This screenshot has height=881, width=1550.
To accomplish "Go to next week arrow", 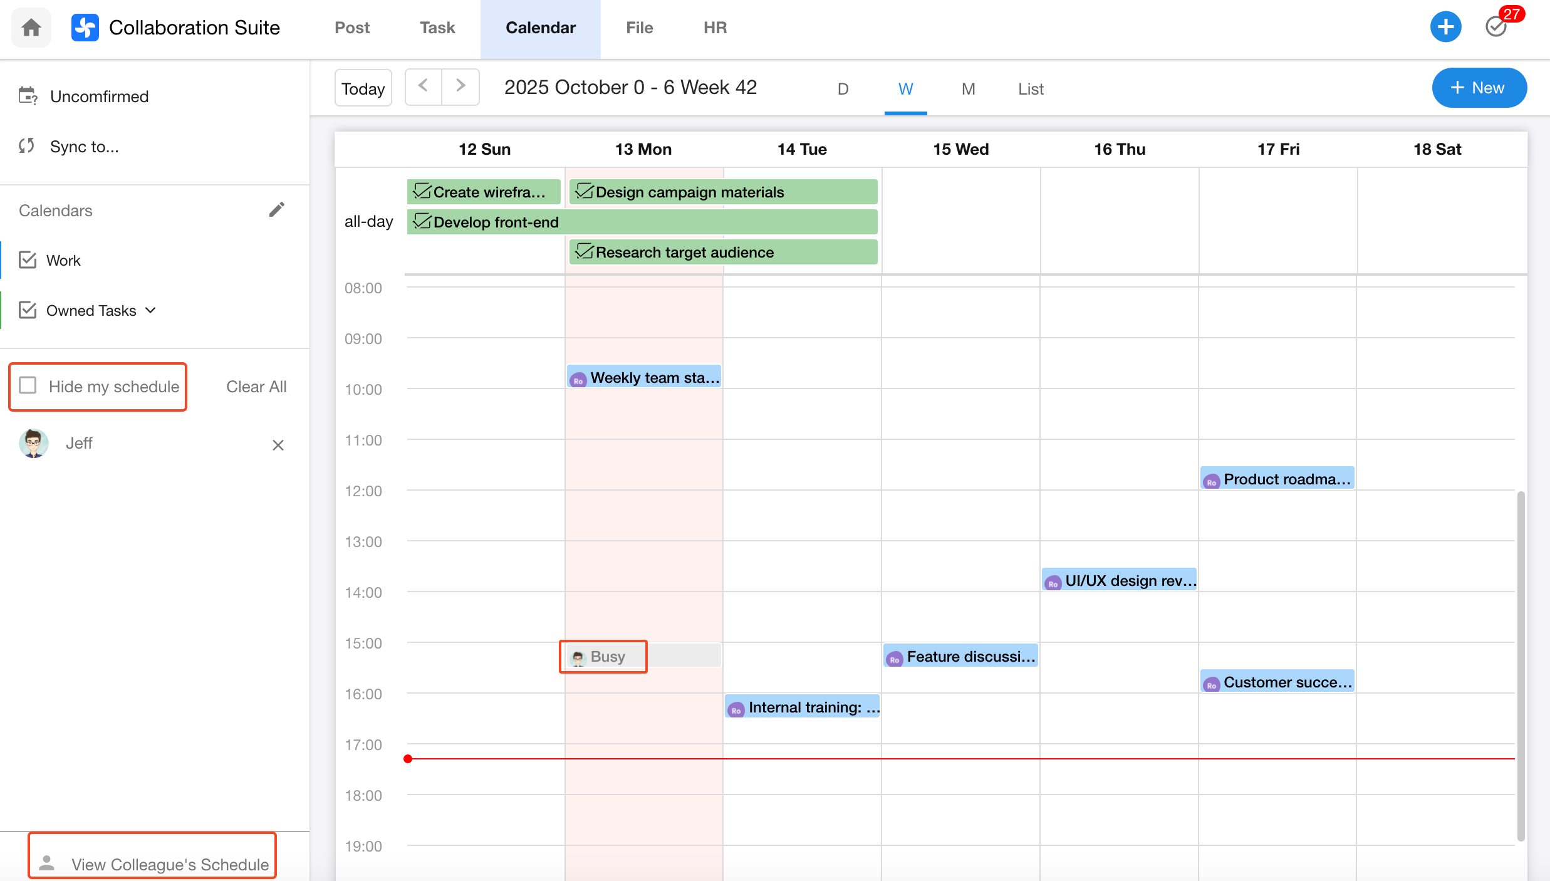I will [460, 86].
